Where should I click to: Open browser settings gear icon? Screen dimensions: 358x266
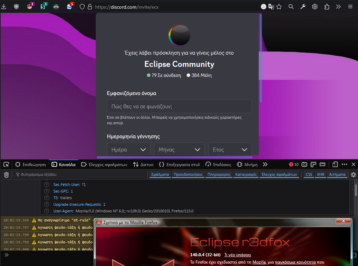[315, 7]
